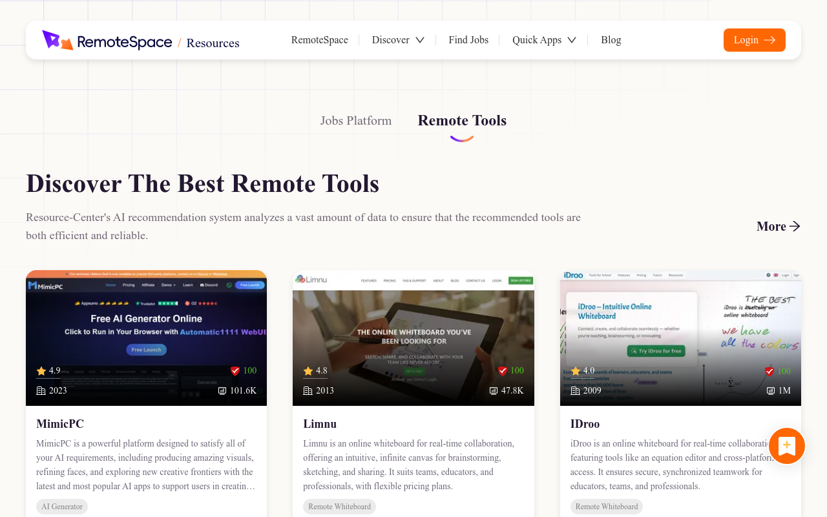827x517 pixels.
Task: Click the red shield score icon on MimicPC
Action: pos(235,371)
